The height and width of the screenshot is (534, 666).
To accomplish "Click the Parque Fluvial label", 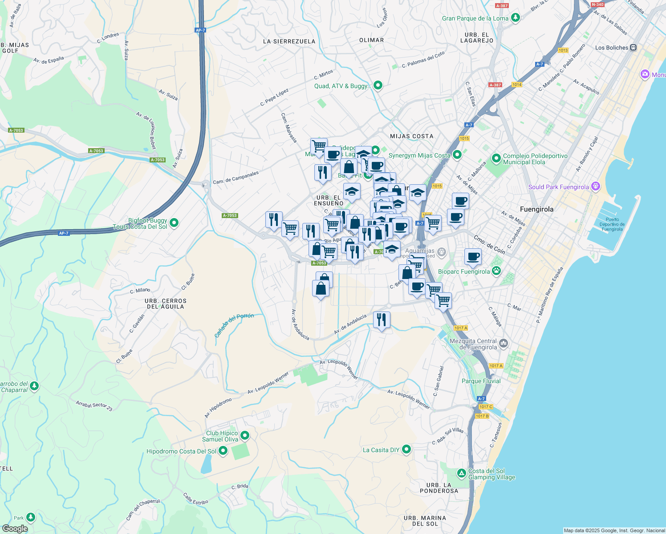I will (x=481, y=381).
